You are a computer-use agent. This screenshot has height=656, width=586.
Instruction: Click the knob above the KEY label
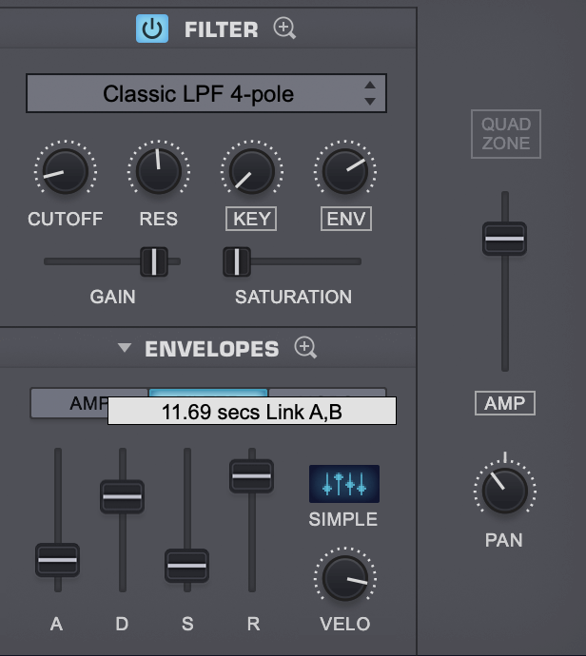[x=252, y=171]
